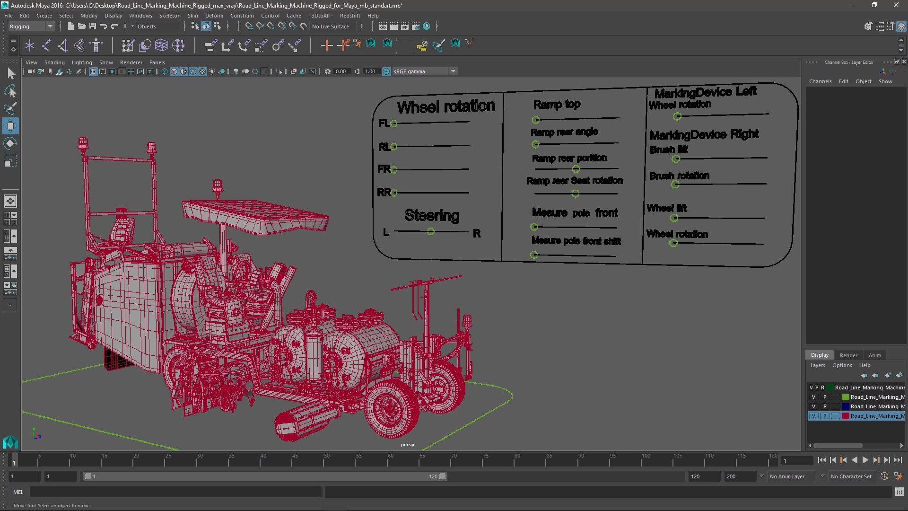Image resolution: width=908 pixels, height=511 pixels.
Task: Open the Rigging menu set dropdown
Action: pos(31,26)
